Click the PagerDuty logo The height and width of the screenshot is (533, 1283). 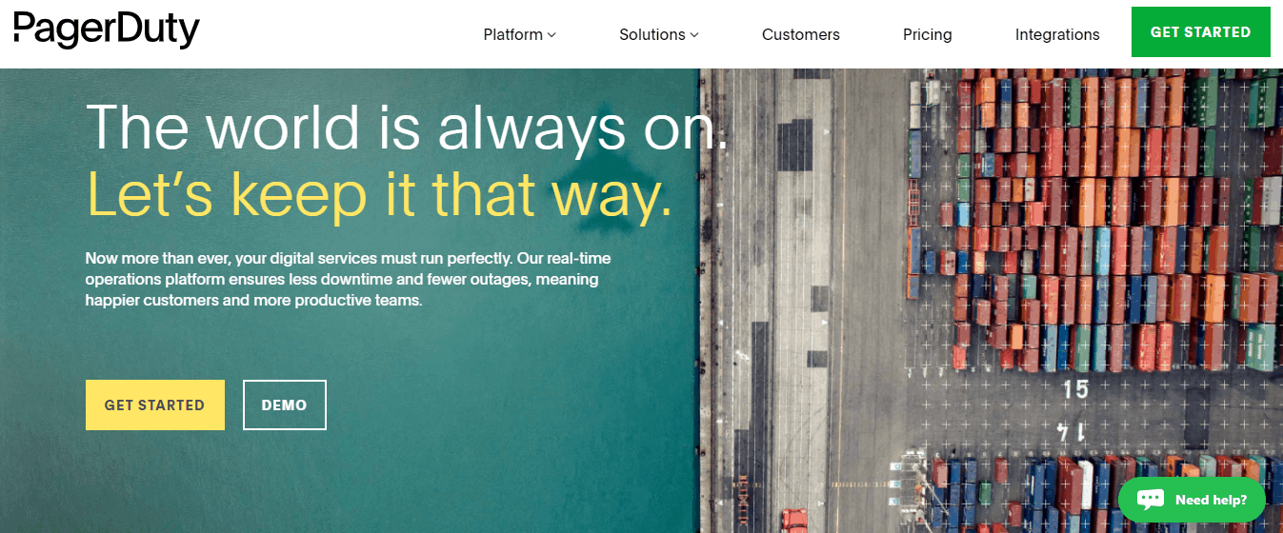[x=107, y=31]
